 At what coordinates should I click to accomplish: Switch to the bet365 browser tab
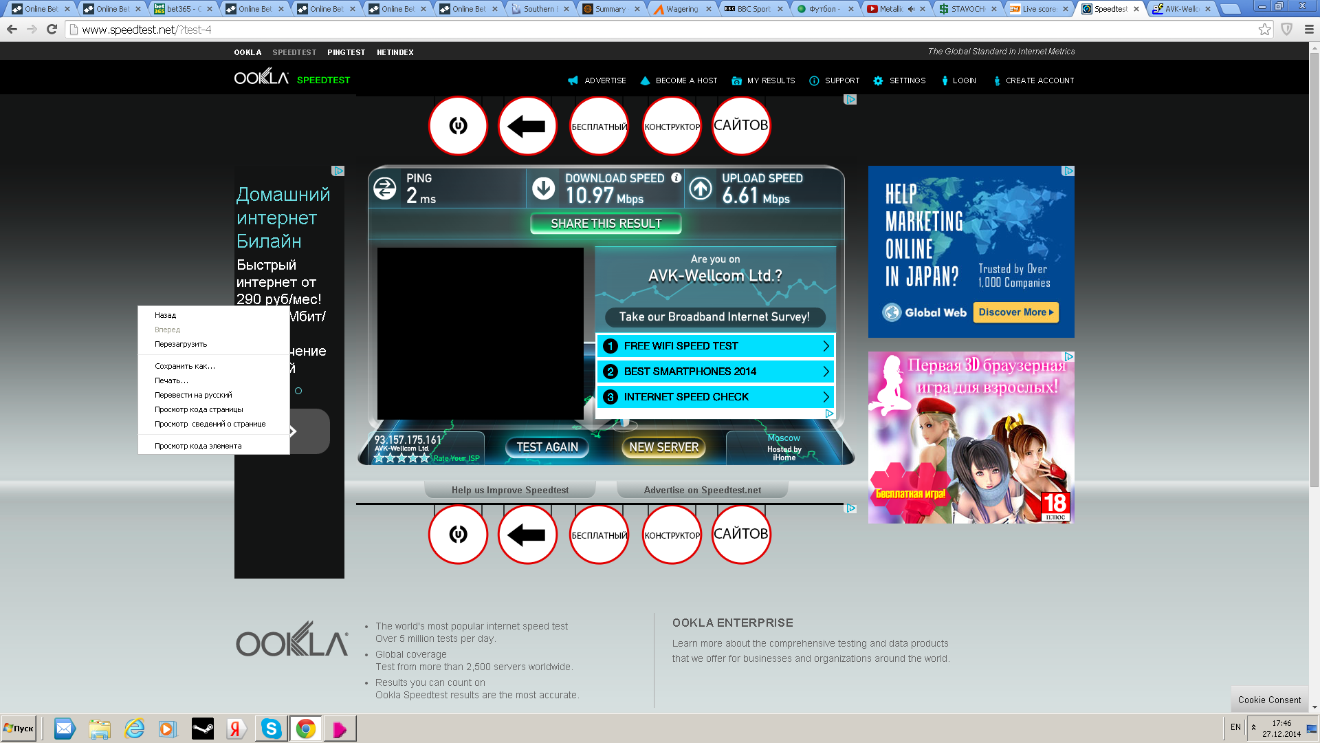[183, 9]
